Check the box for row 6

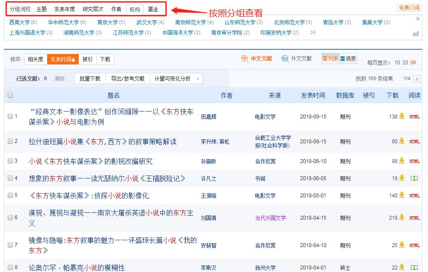point(10,218)
